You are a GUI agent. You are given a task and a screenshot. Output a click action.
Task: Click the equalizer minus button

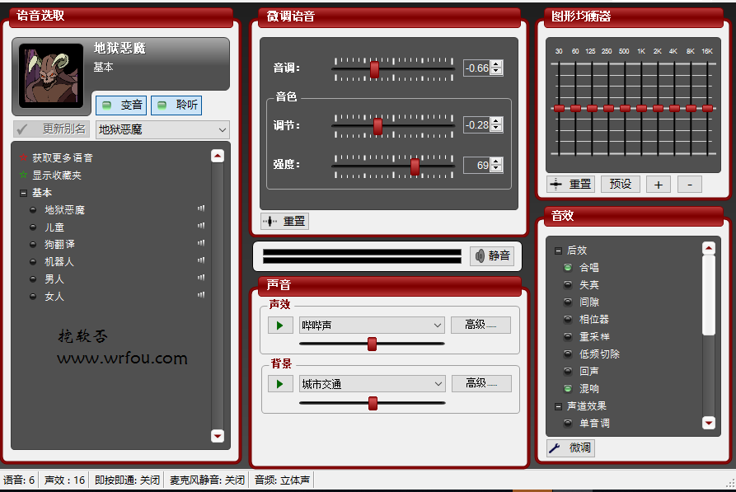point(690,185)
